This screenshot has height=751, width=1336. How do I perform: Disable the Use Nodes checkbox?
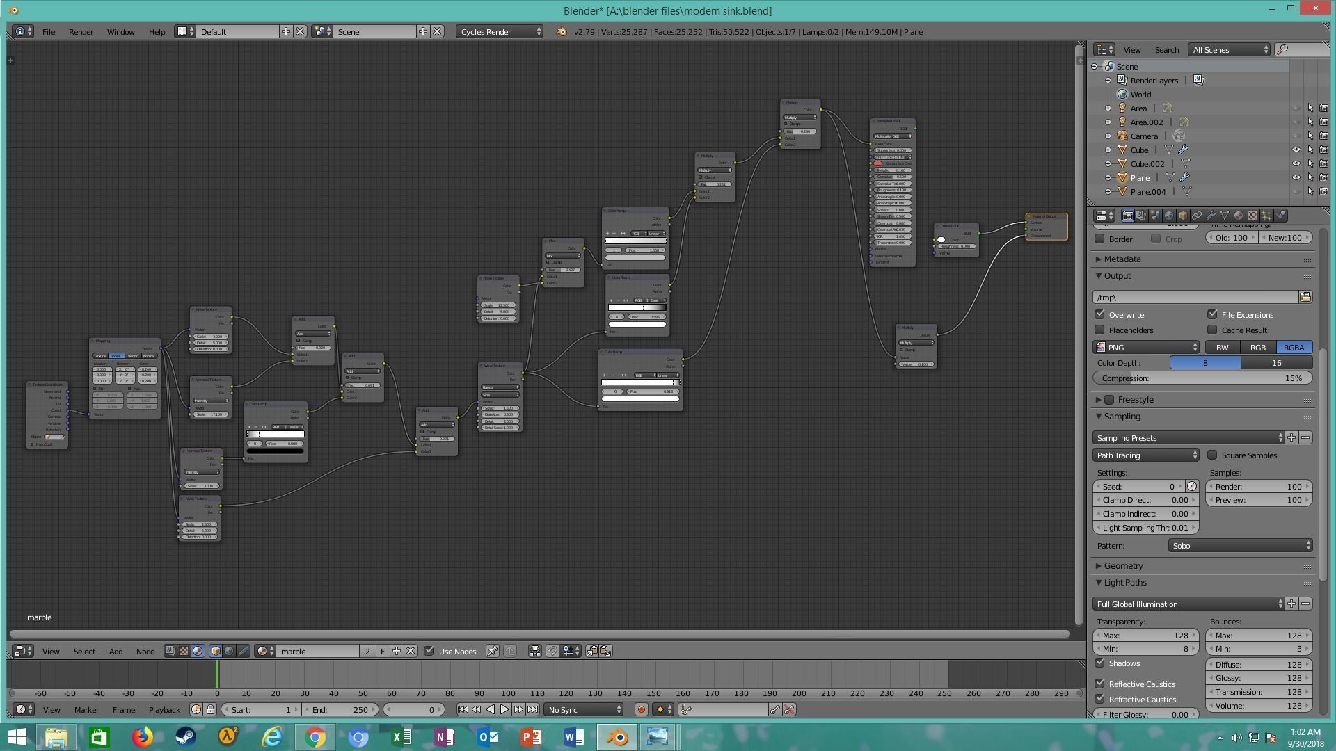point(429,652)
